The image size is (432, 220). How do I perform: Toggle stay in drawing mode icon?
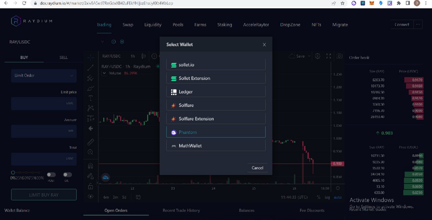click(x=90, y=176)
